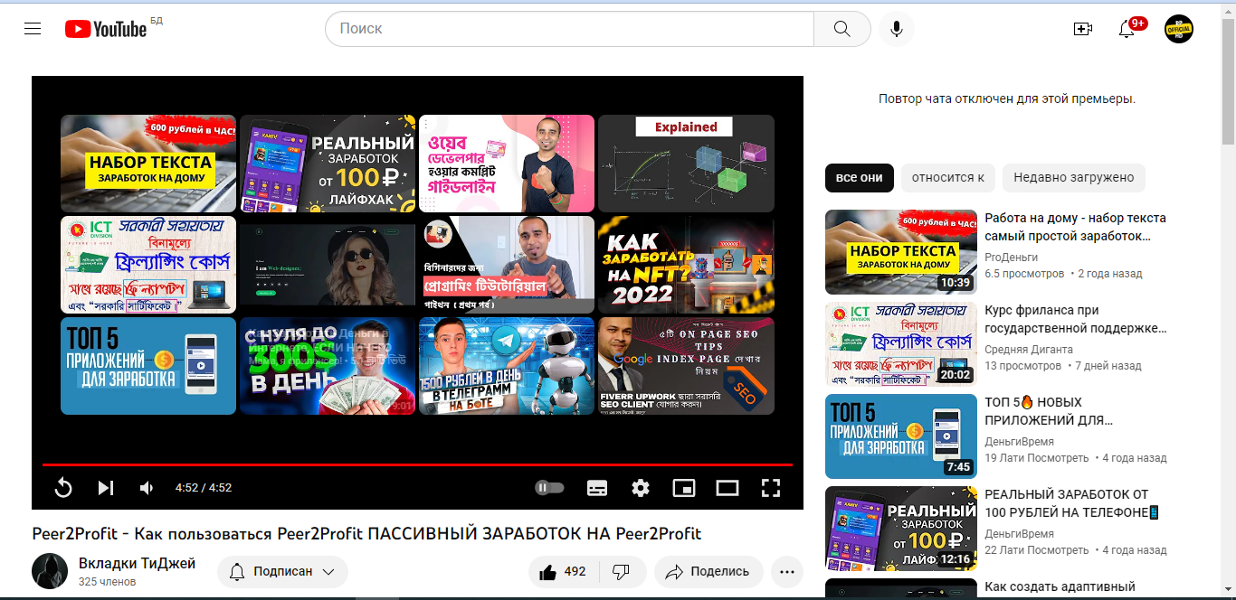The width and height of the screenshot is (1236, 600).
Task: Enable theater mode
Action: pyautogui.click(x=727, y=488)
